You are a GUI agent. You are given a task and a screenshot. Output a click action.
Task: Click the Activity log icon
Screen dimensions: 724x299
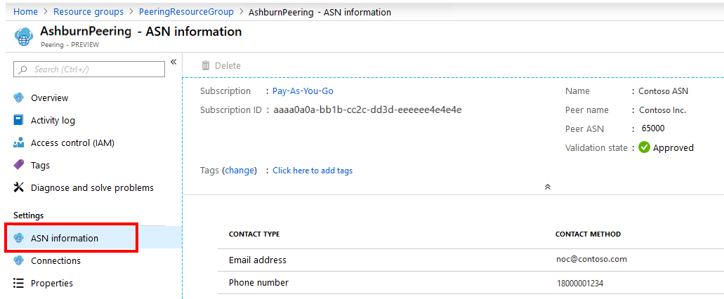[19, 120]
